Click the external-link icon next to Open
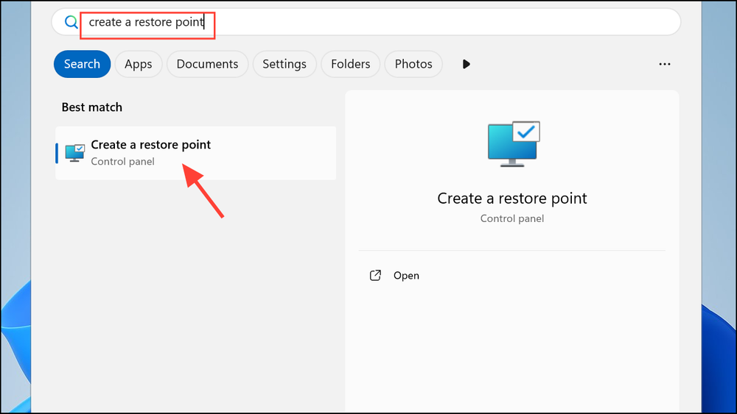The image size is (737, 414). tap(375, 276)
